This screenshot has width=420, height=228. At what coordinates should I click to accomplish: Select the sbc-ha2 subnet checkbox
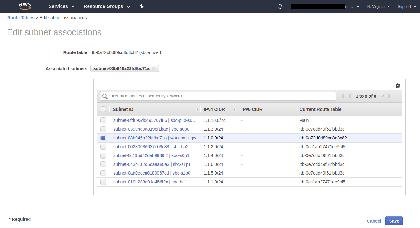(103, 146)
